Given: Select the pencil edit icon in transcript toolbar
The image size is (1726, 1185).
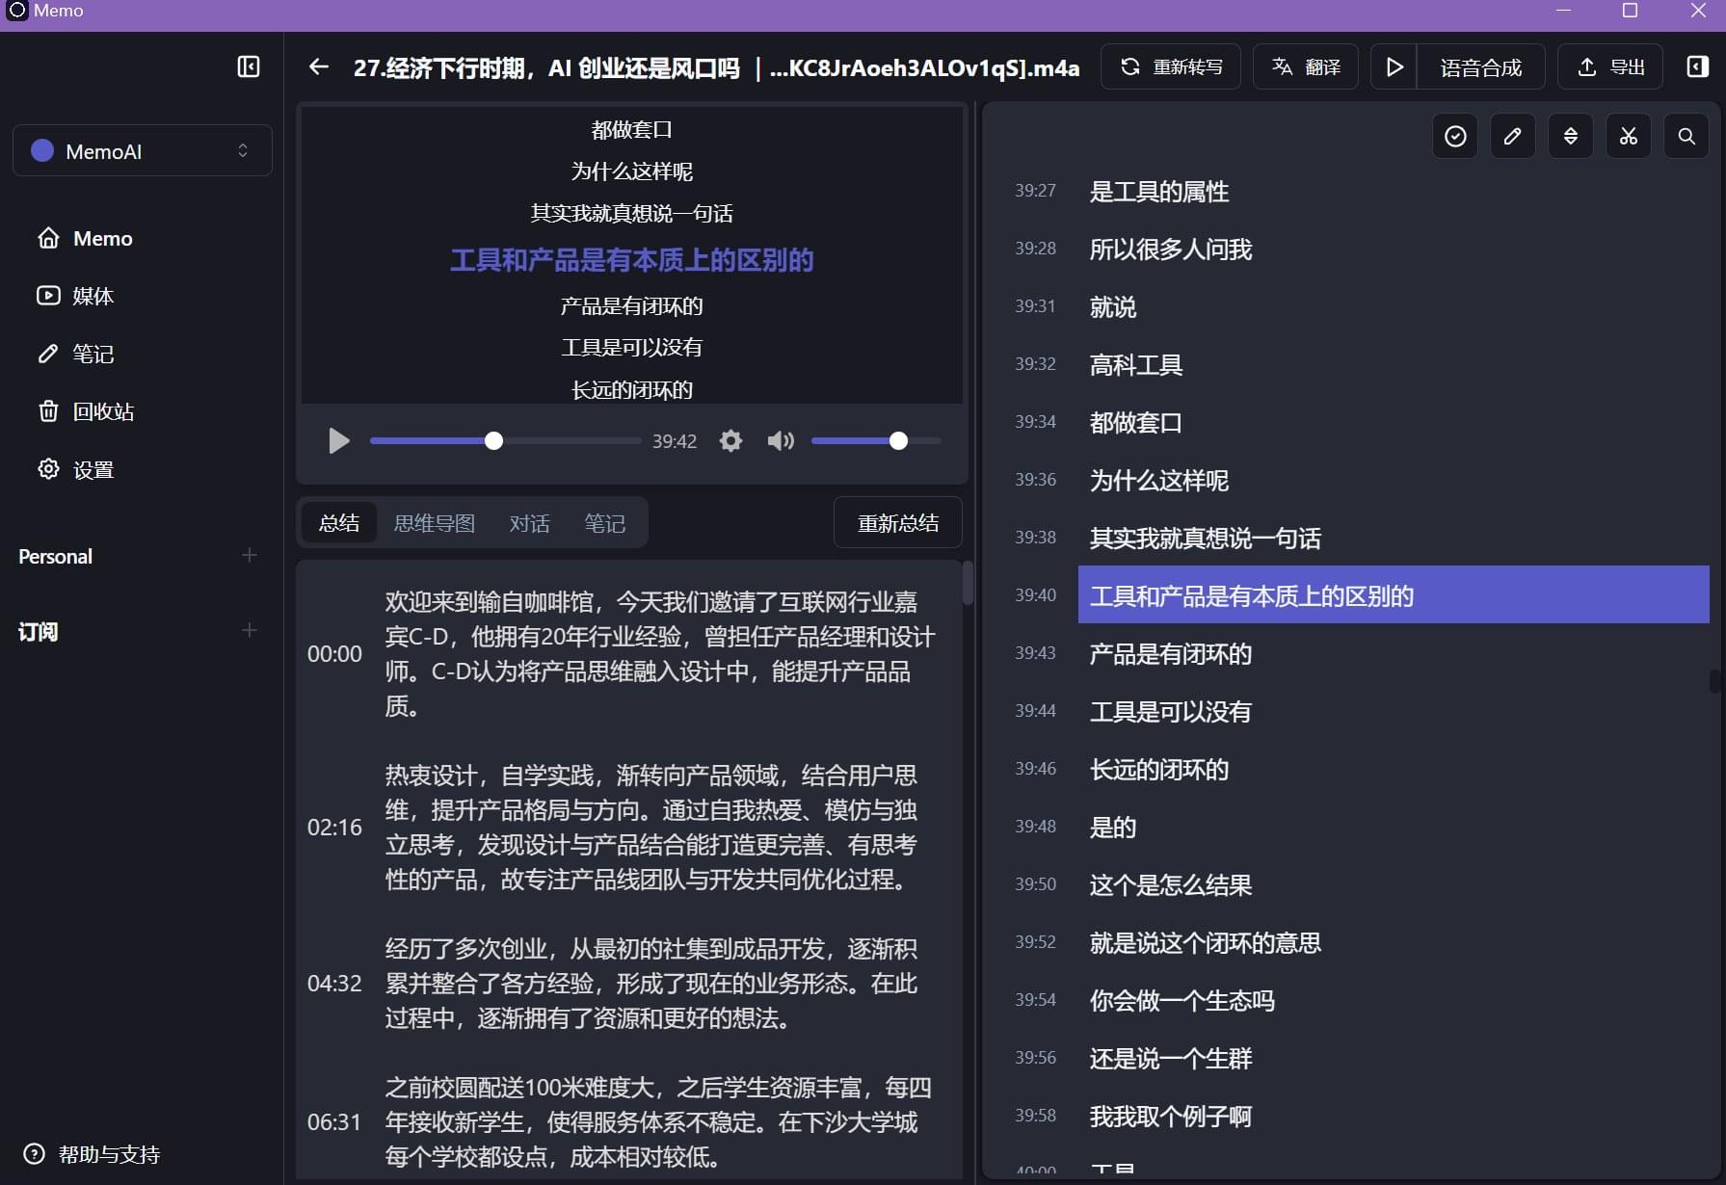Looking at the screenshot, I should [x=1513, y=136].
